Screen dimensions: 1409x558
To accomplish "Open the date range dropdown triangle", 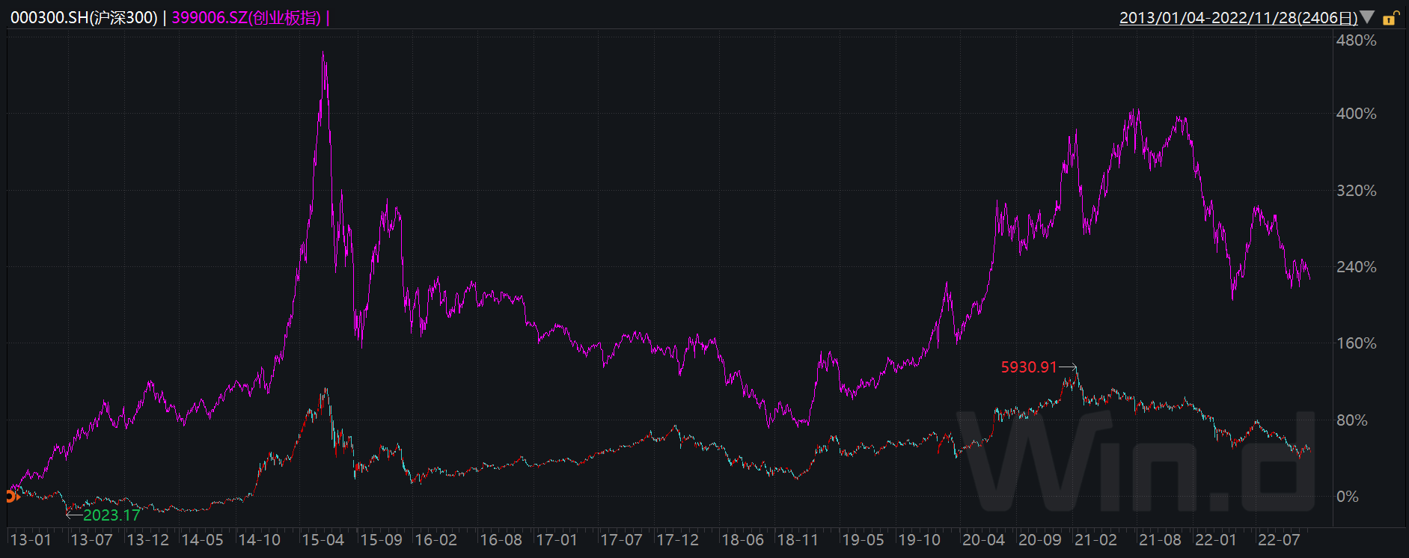I will coord(1367,17).
